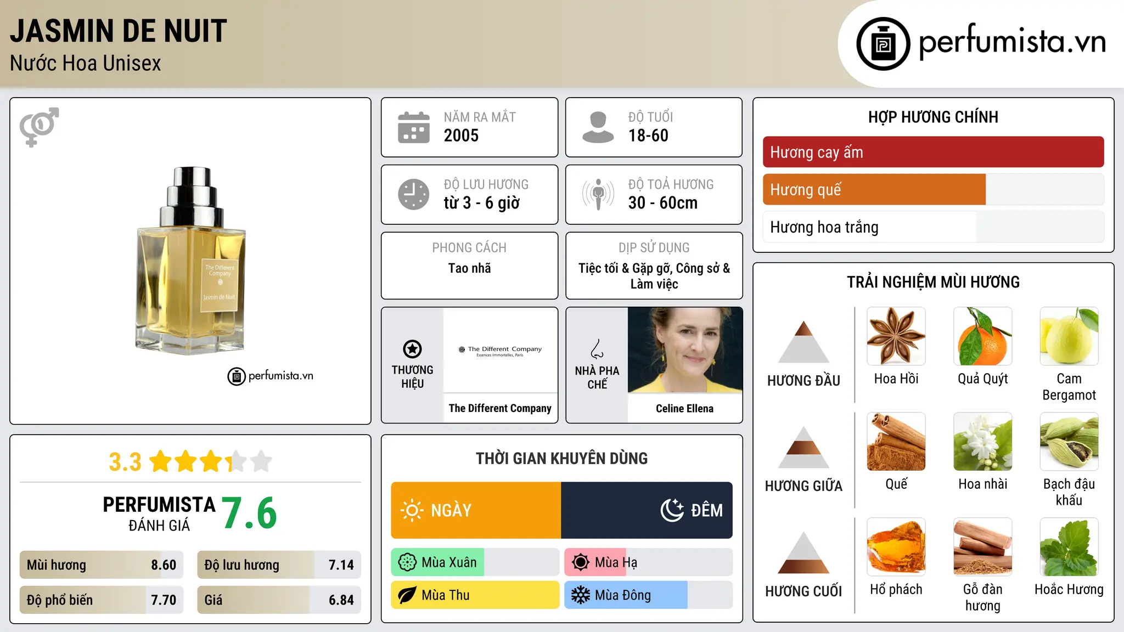The image size is (1124, 632).
Task: Click the Tao nhã style value
Action: (x=469, y=268)
